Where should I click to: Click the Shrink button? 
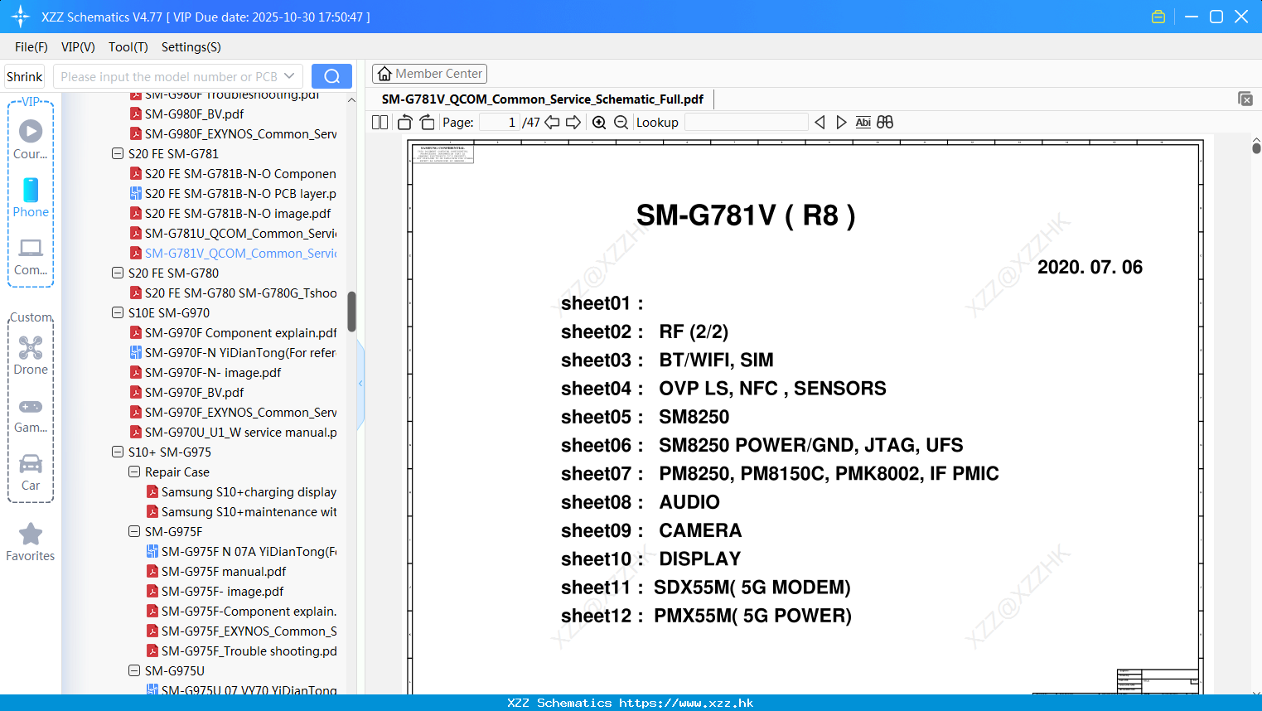tap(24, 76)
